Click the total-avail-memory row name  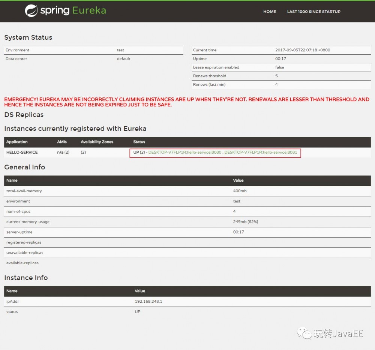tap(24, 191)
